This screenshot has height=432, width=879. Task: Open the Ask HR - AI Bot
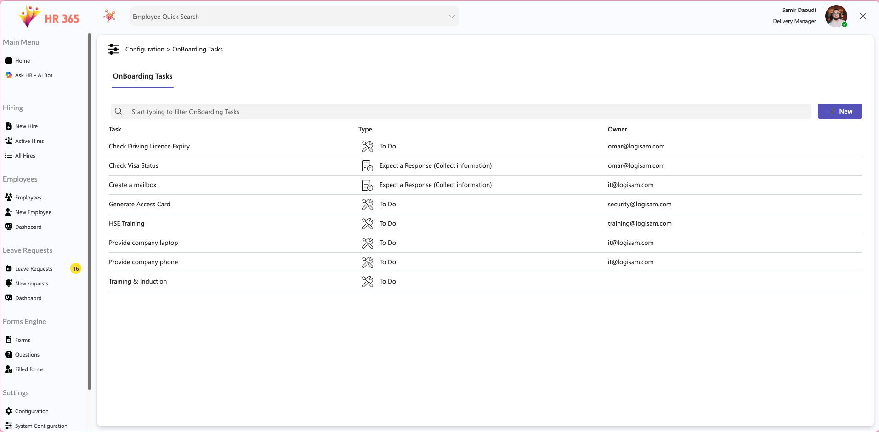[x=9, y=75]
